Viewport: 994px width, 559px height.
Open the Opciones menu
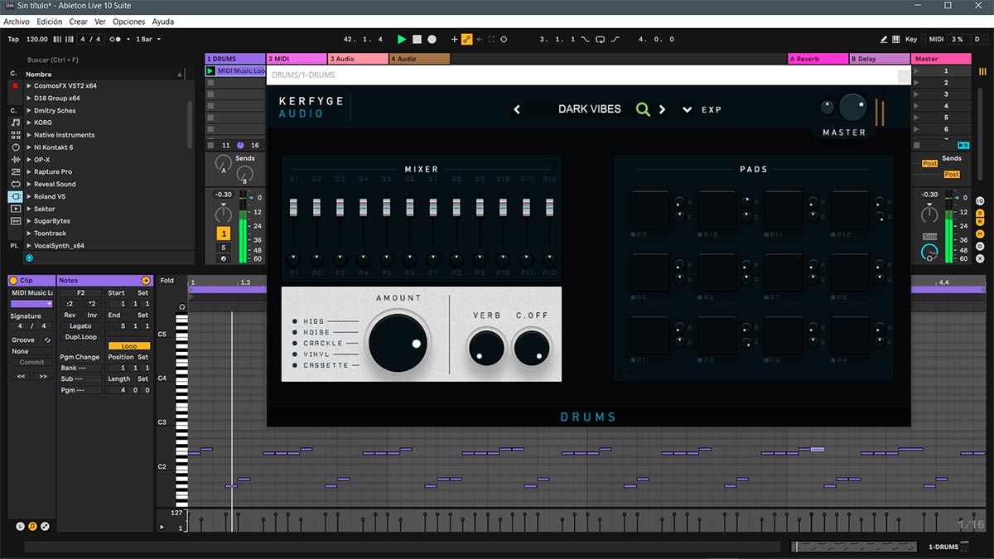(x=128, y=22)
